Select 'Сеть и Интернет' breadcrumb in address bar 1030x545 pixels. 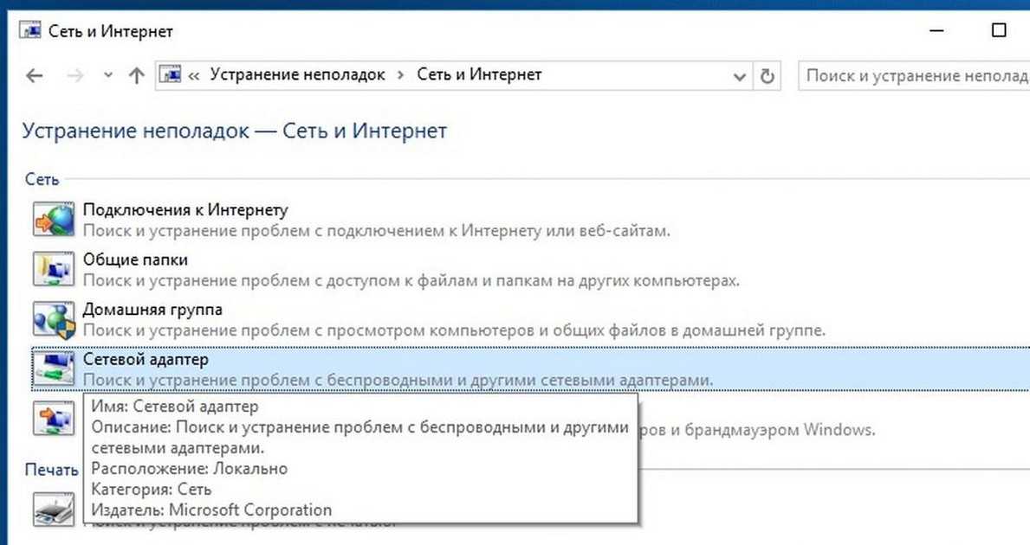pyautogui.click(x=479, y=74)
